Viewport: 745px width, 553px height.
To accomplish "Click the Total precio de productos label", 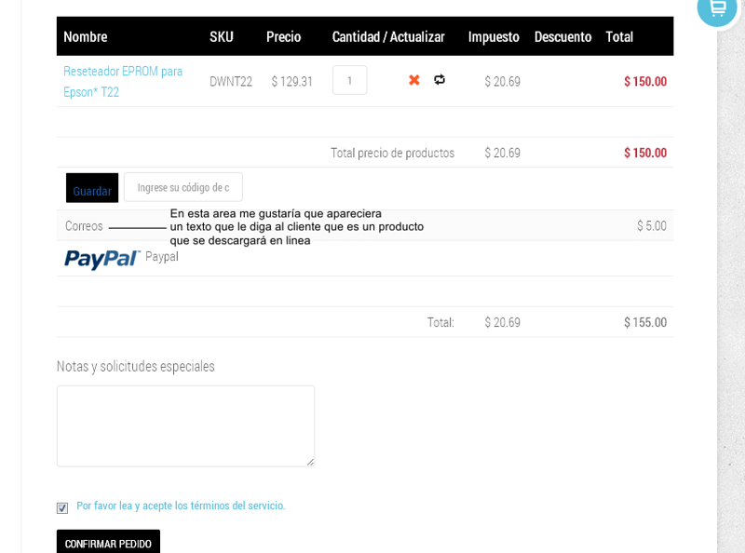I will [392, 153].
